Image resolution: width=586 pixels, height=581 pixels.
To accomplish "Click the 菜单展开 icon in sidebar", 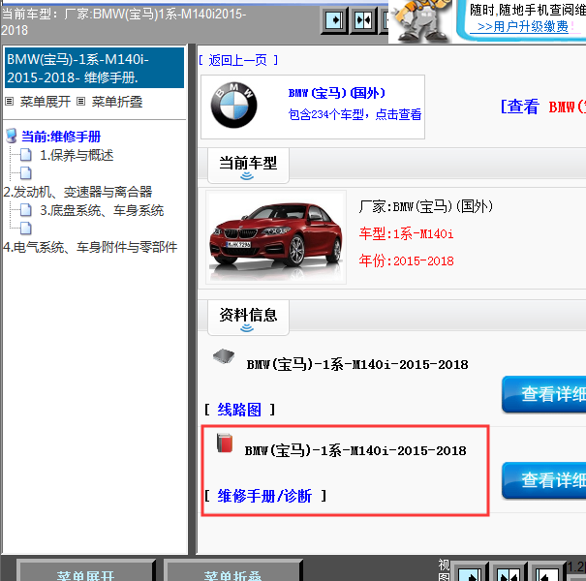I will pyautogui.click(x=10, y=102).
